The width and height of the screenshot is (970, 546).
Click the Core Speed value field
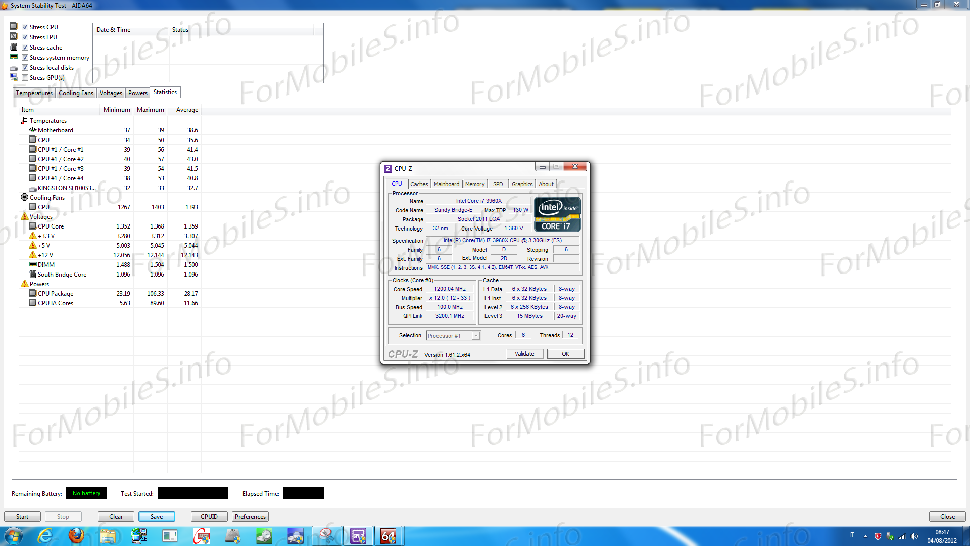[450, 289]
